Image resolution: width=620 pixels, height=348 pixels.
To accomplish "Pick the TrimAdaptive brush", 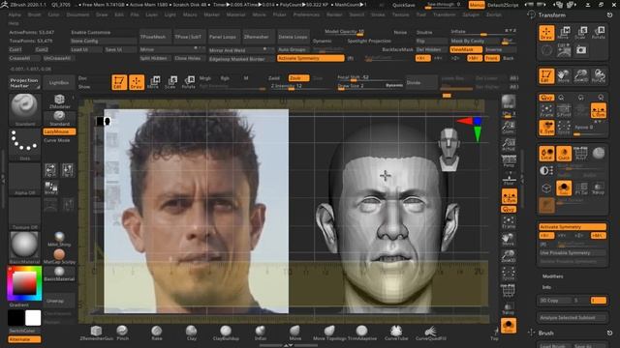I will pos(361,333).
